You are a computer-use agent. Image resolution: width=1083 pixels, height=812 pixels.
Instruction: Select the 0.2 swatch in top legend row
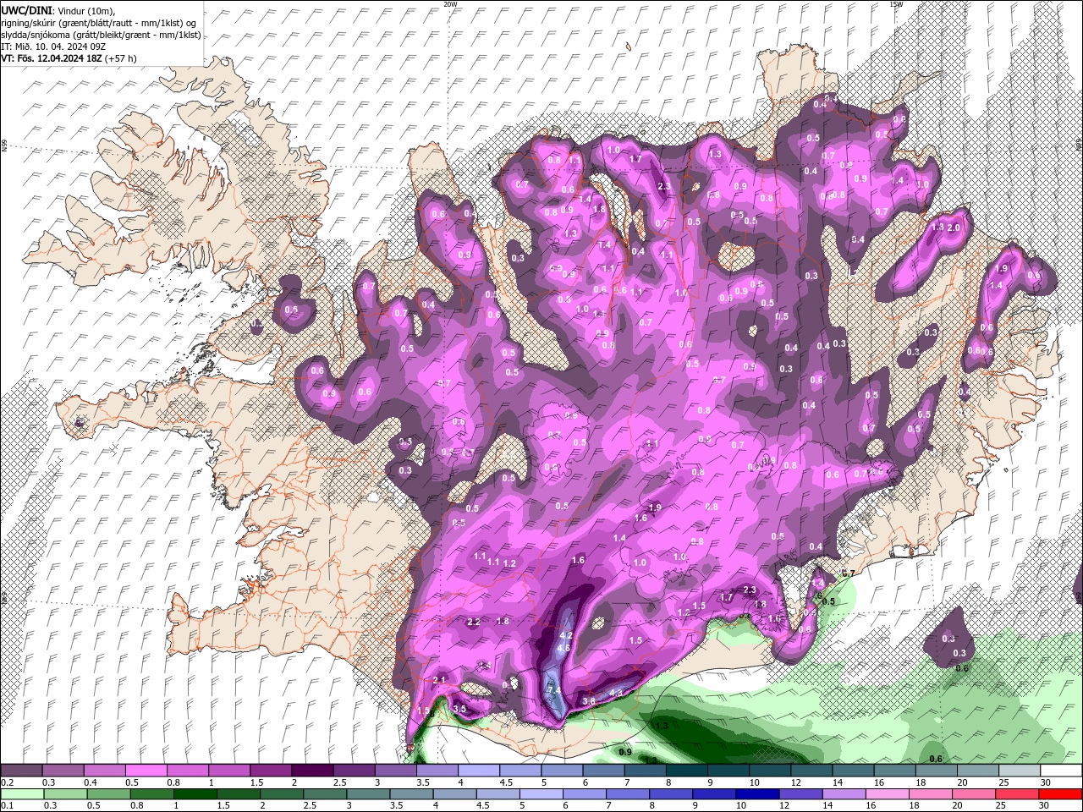tap(21, 771)
